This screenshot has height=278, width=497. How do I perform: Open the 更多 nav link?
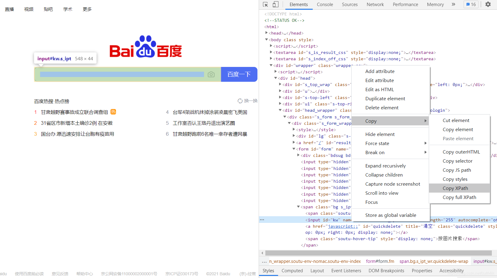pos(87,9)
